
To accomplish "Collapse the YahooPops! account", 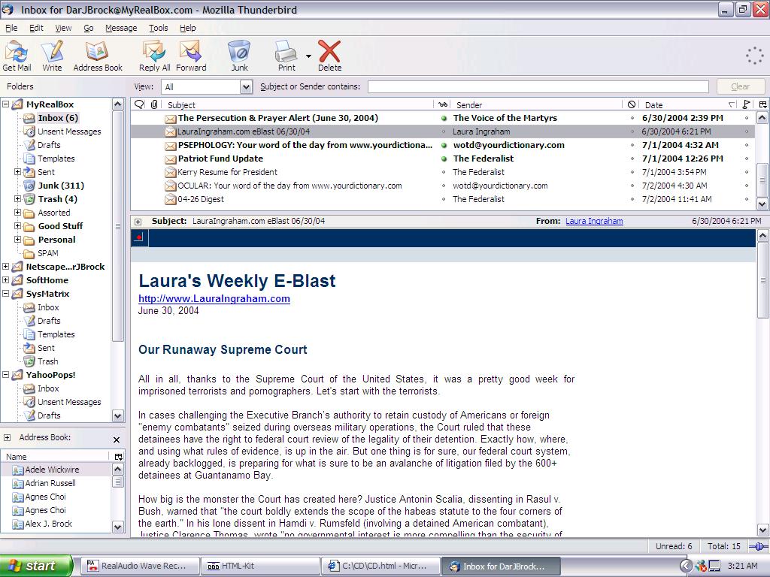I will [6, 374].
